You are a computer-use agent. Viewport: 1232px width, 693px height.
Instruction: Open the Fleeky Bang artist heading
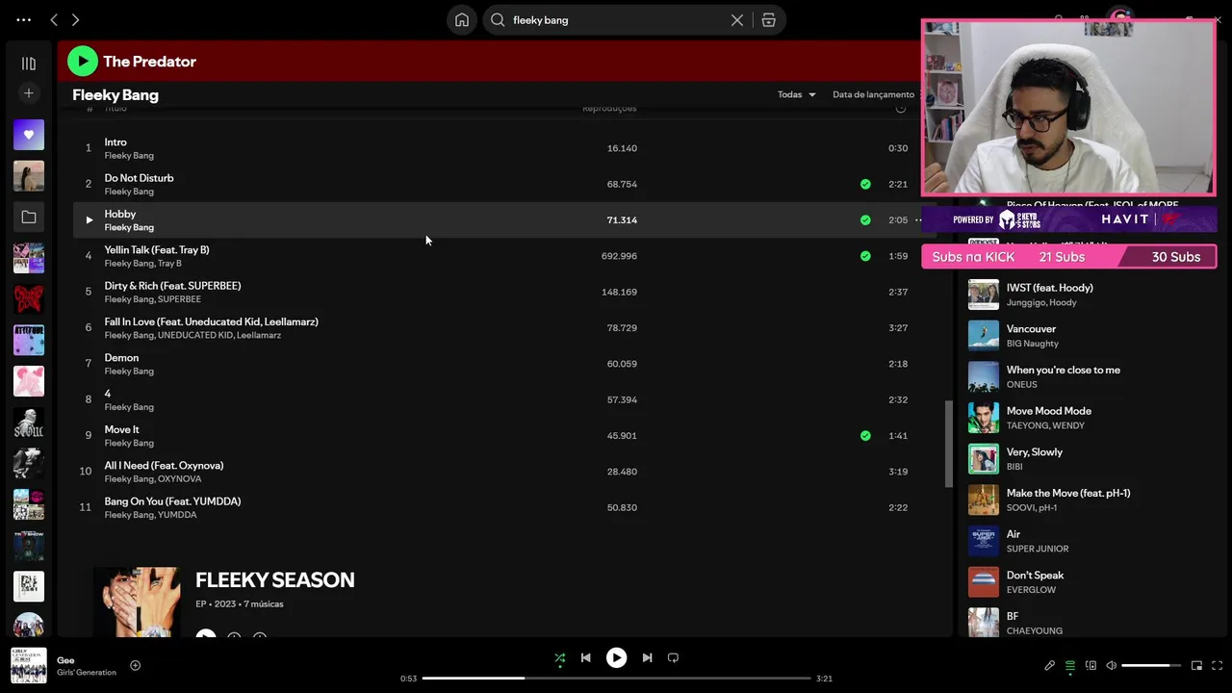tap(115, 94)
